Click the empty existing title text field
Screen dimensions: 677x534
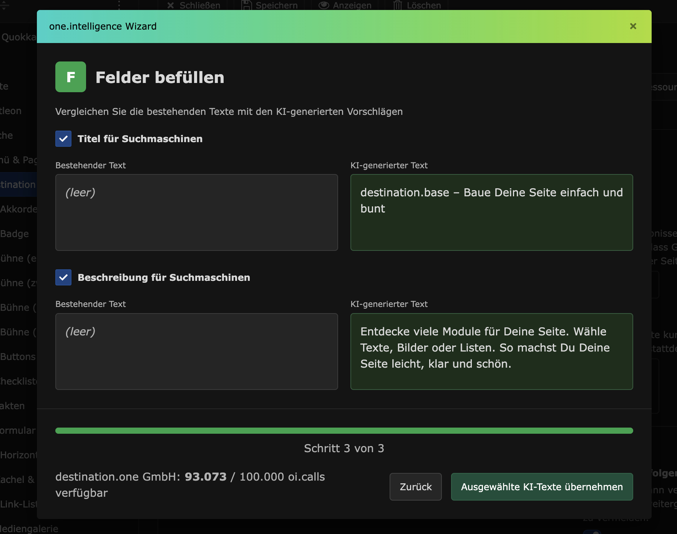point(196,212)
